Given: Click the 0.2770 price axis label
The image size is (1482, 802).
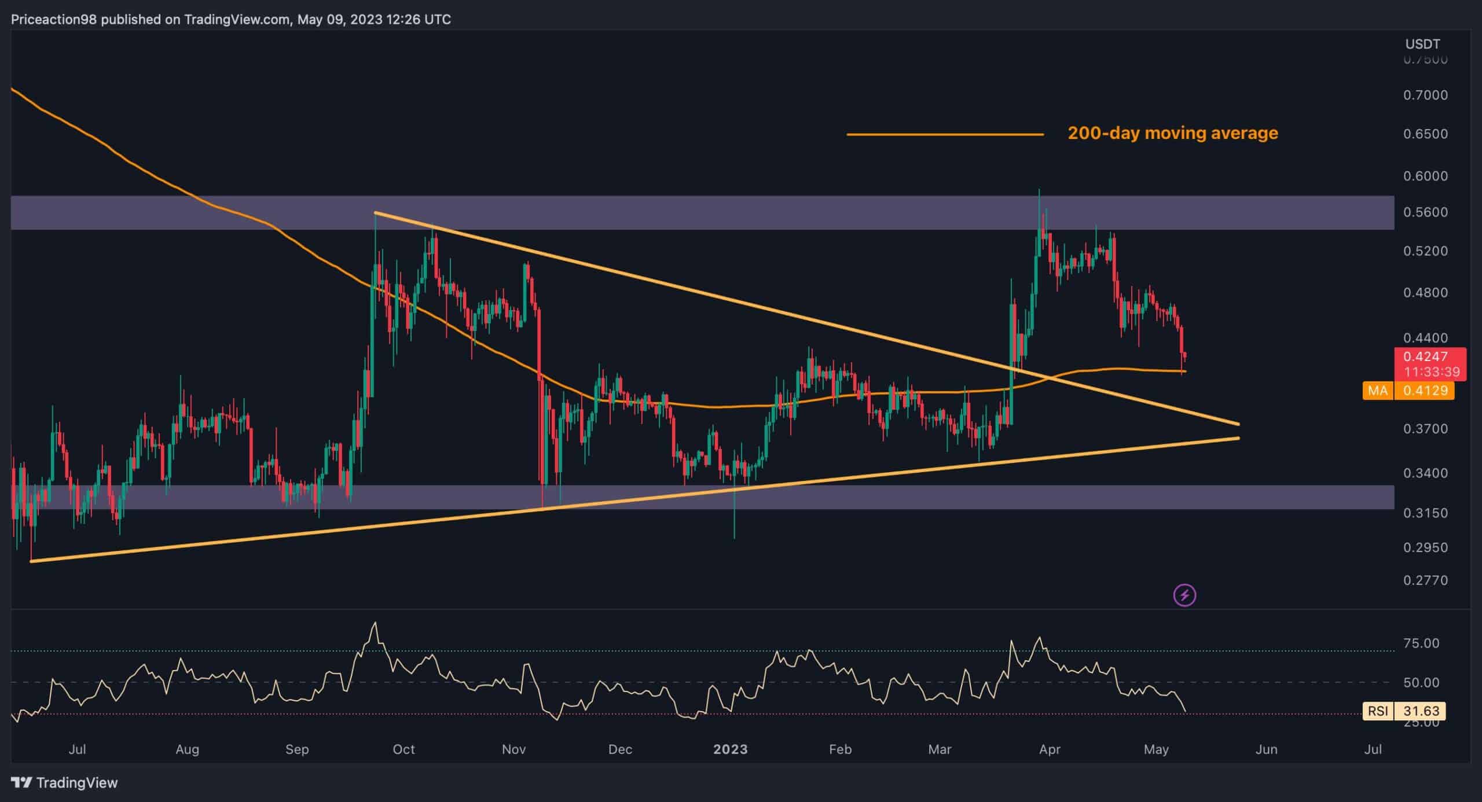Looking at the screenshot, I should tap(1425, 580).
